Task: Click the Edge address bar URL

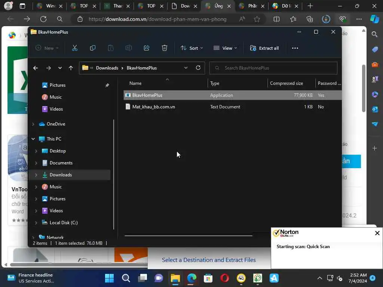Action: (157, 19)
